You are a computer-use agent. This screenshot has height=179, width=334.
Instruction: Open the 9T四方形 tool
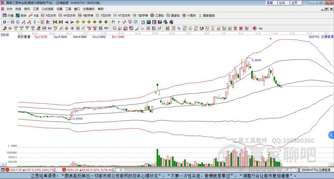tap(122, 16)
